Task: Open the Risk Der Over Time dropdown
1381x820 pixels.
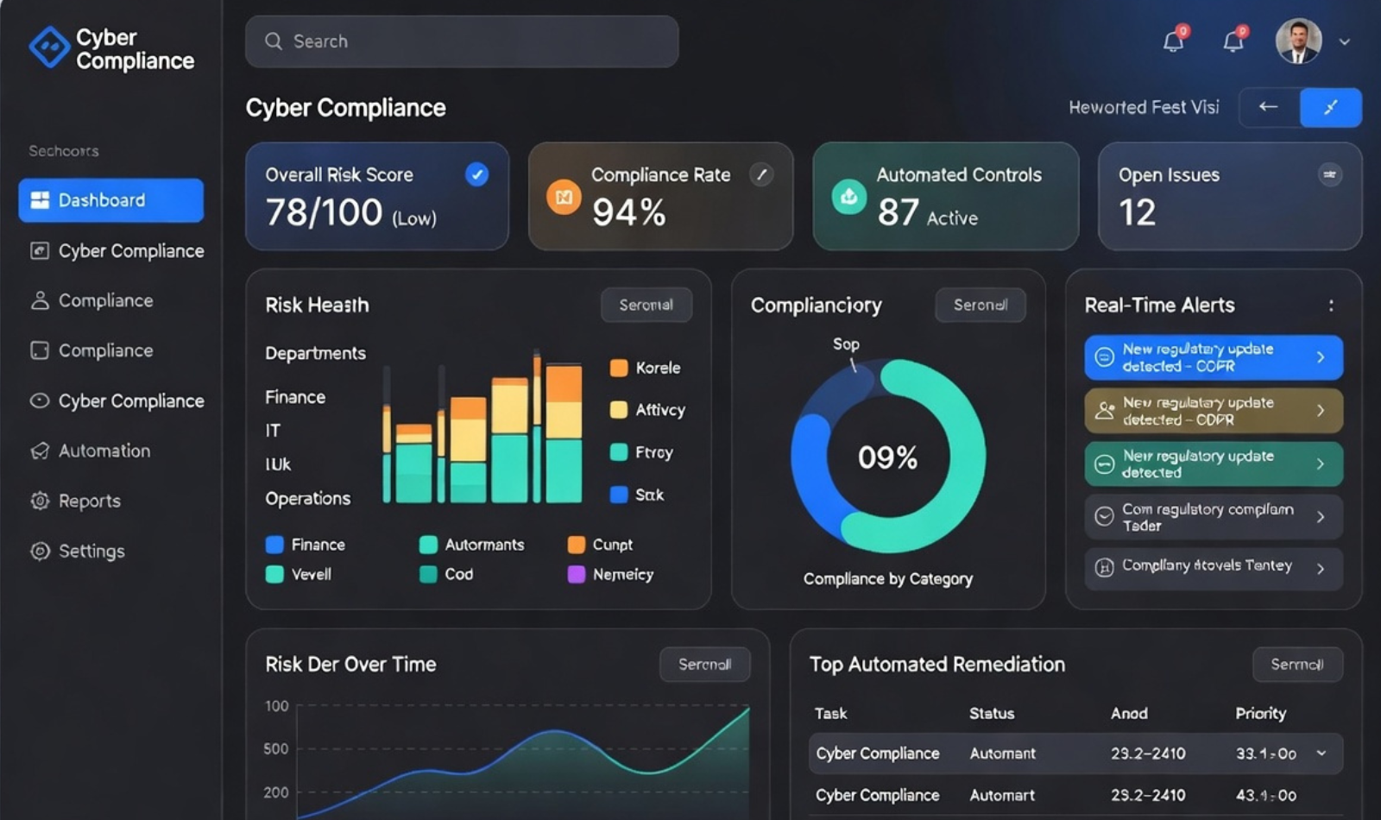Action: [x=704, y=665]
